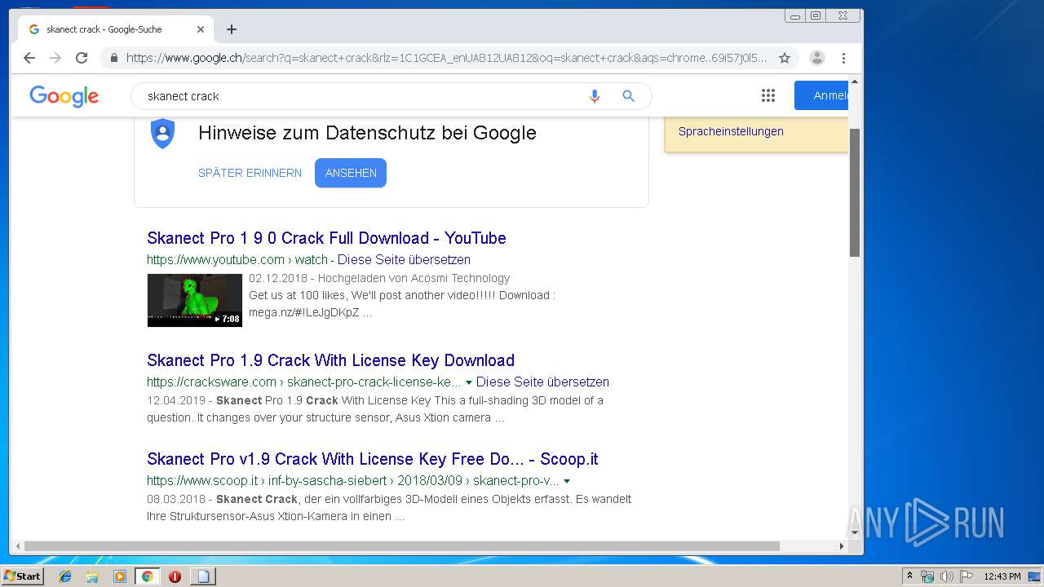
Task: Choose SPÄTER ERINNERN
Action: tap(250, 173)
